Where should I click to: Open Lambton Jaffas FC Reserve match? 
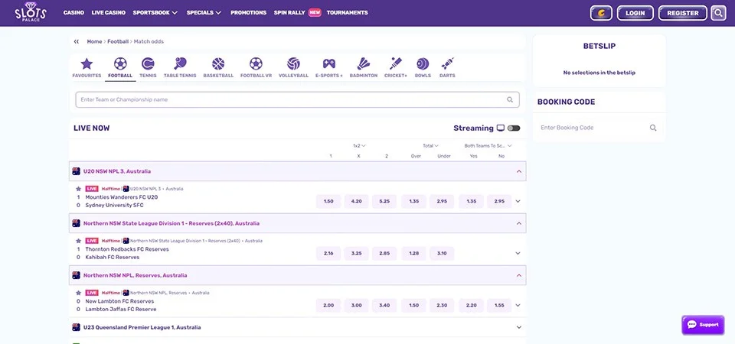pos(121,310)
